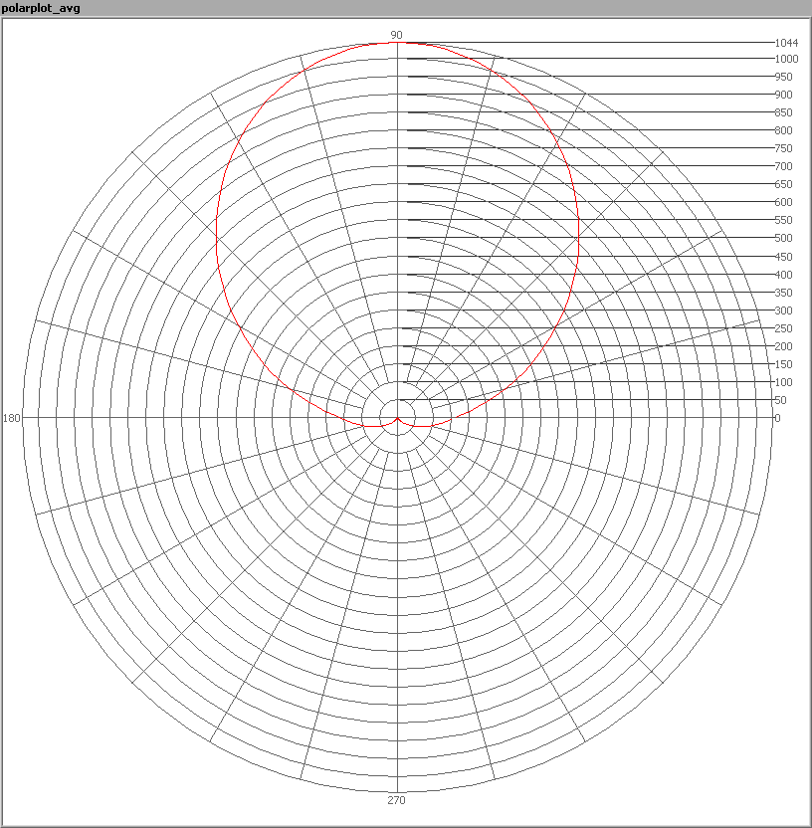Image resolution: width=812 pixels, height=828 pixels.
Task: Click the 400 radial scale label
Action: click(x=784, y=275)
